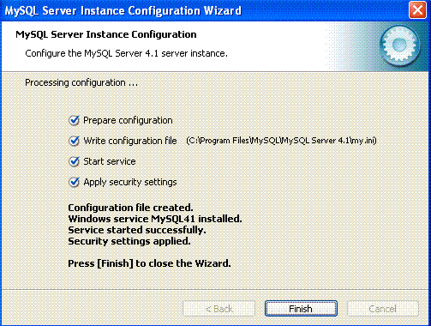Select the Start service step label
The width and height of the screenshot is (431, 326).
click(x=110, y=161)
